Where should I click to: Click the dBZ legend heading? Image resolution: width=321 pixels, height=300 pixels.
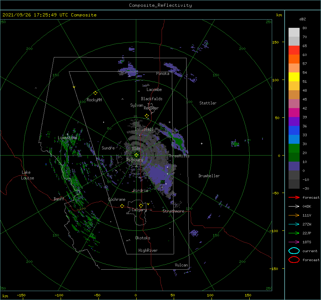[x=302, y=19]
